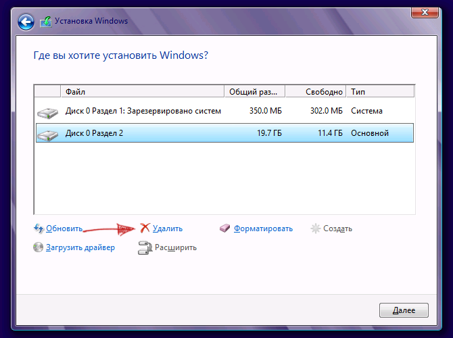The height and width of the screenshot is (338, 453).
Task: Click the red X delete icon
Action: [x=145, y=228]
